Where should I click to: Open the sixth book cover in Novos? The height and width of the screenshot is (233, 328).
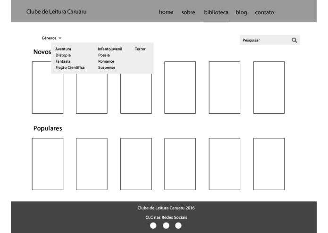(269, 88)
